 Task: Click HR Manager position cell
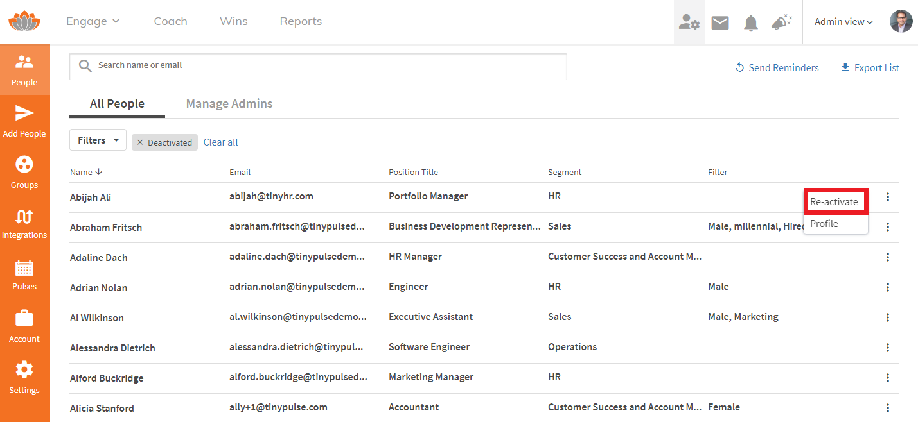[x=415, y=257]
